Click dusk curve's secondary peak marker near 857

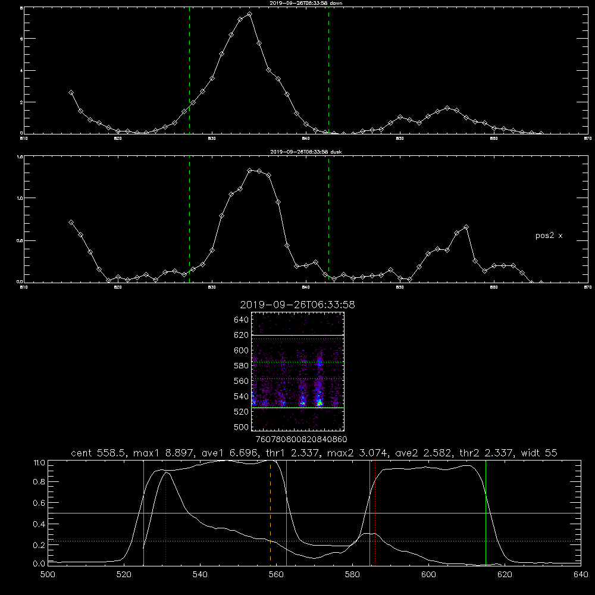click(466, 227)
